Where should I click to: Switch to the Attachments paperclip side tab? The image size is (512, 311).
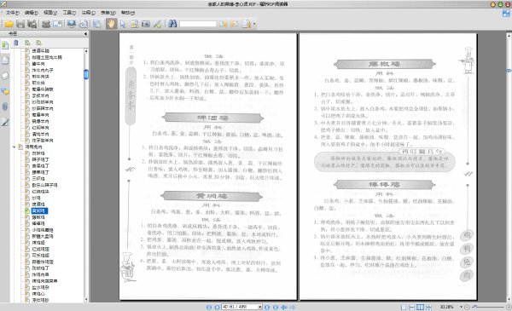click(x=5, y=107)
